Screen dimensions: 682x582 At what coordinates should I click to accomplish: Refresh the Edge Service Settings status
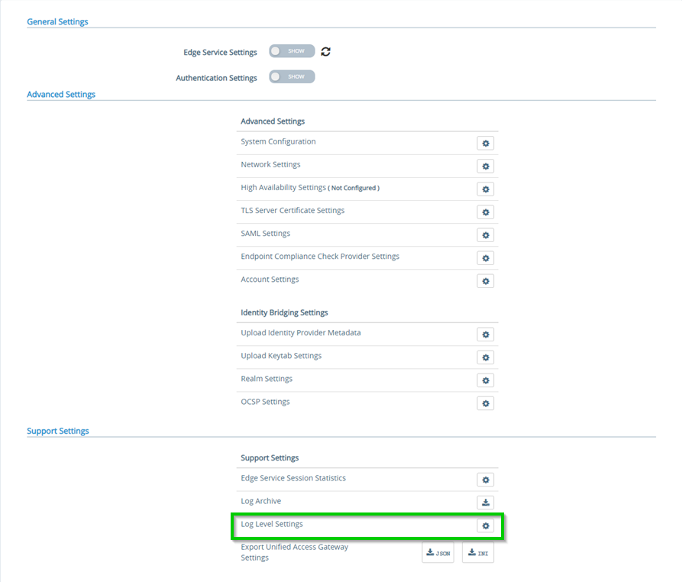tap(325, 51)
